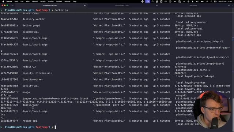
Task: Open the Toolbelt menu
Action: pos(59,1)
